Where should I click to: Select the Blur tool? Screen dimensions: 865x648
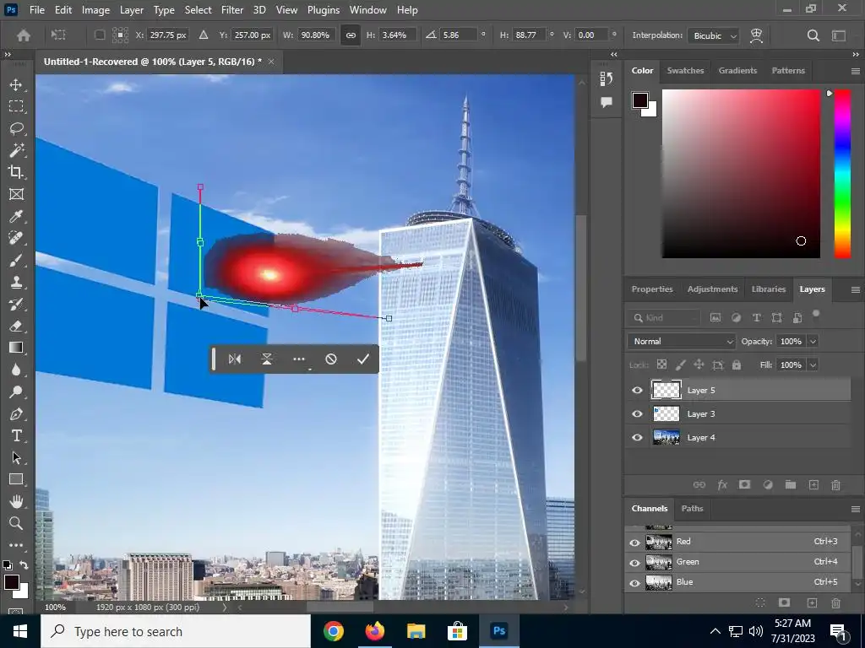[16, 370]
